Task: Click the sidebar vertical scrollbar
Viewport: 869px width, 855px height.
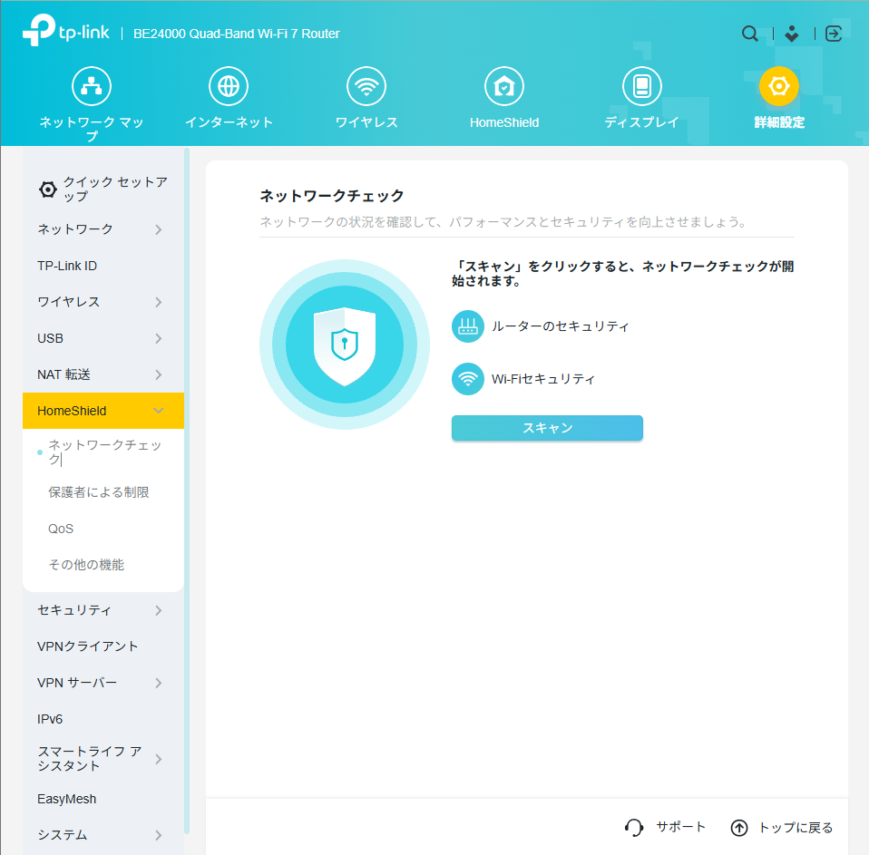Action: point(187,490)
